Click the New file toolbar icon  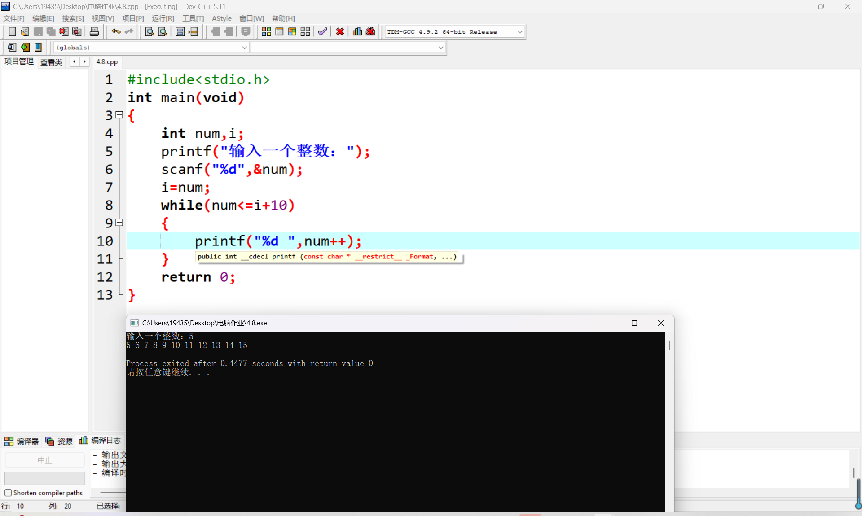[12, 32]
